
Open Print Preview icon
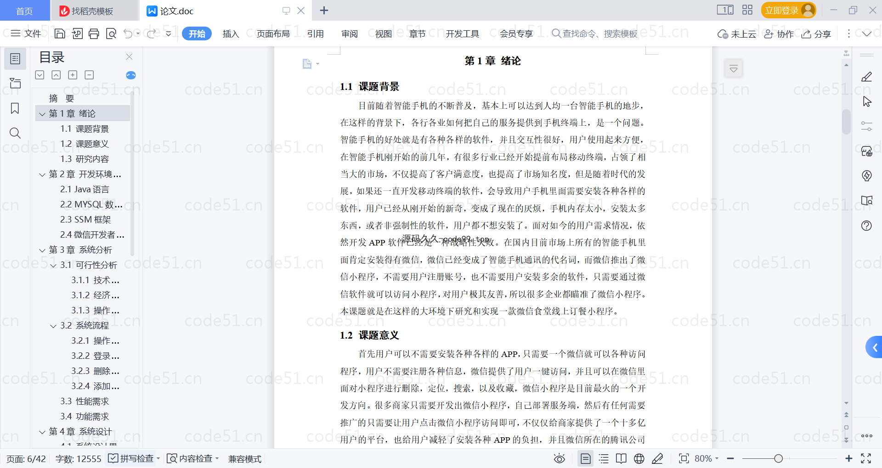point(111,33)
